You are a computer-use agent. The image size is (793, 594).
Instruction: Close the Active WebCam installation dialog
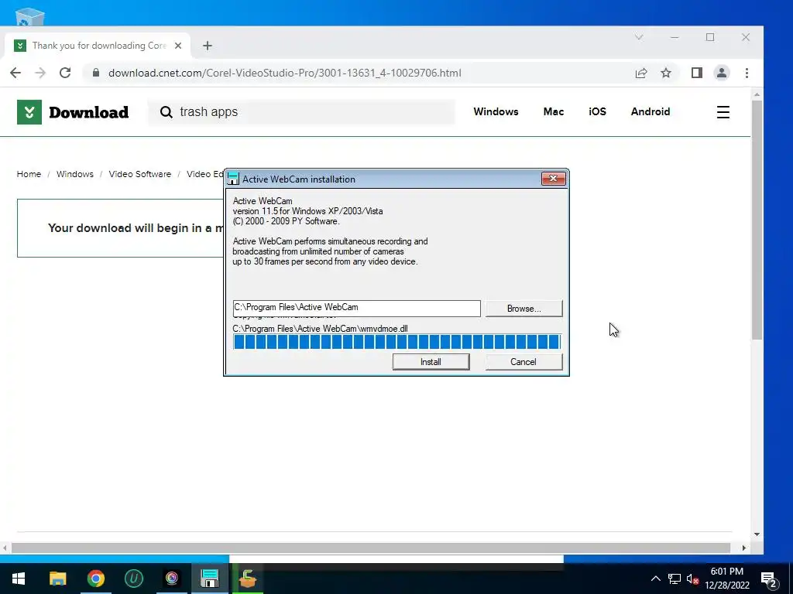pyautogui.click(x=553, y=179)
